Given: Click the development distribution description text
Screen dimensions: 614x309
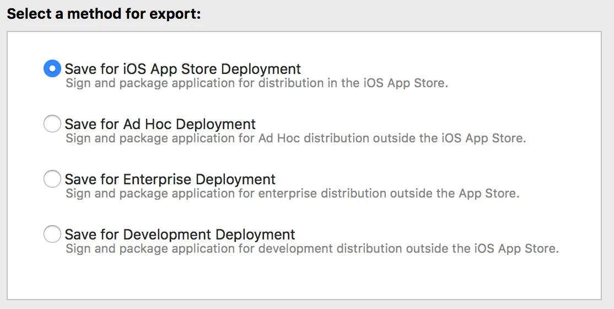Looking at the screenshot, I should 312,249.
